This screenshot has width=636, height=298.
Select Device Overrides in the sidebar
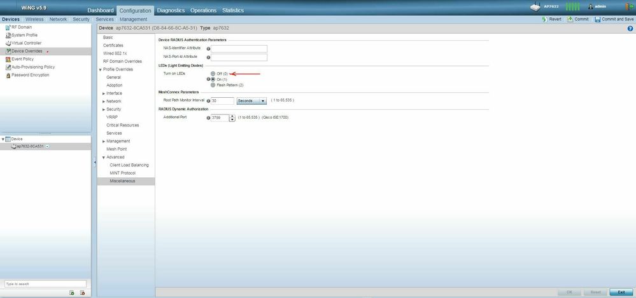(x=27, y=51)
